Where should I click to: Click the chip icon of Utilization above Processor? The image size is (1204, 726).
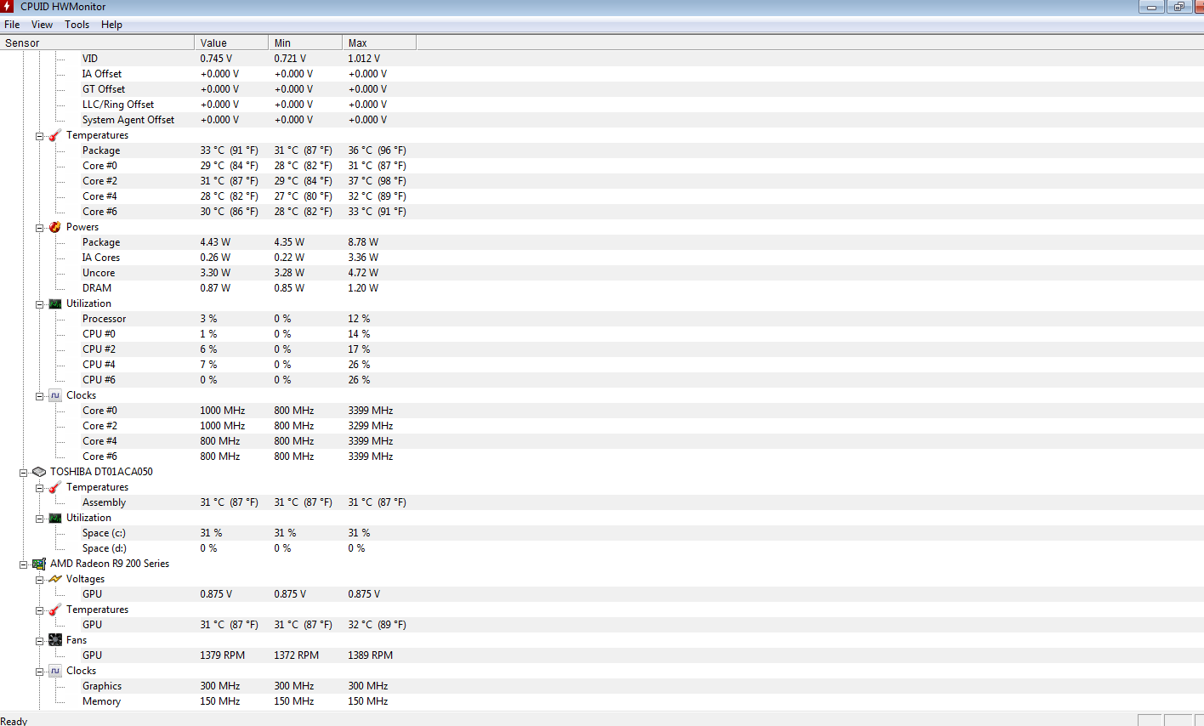tap(55, 303)
